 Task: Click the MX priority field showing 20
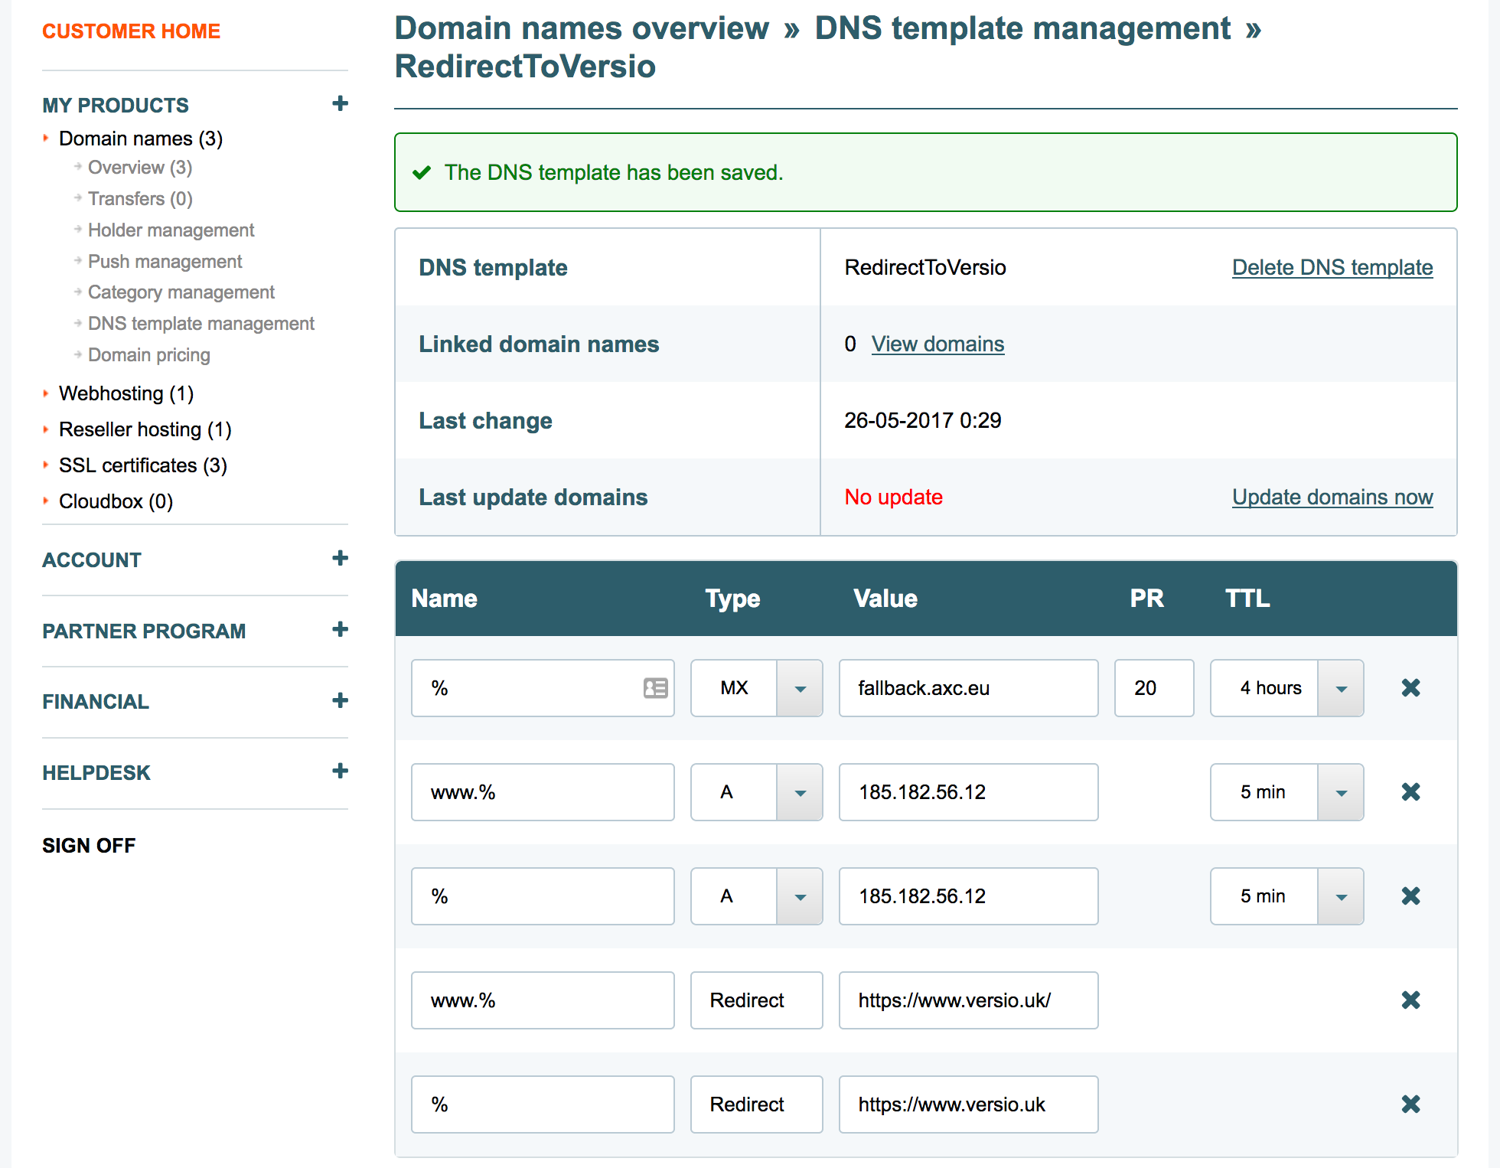pyautogui.click(x=1153, y=688)
